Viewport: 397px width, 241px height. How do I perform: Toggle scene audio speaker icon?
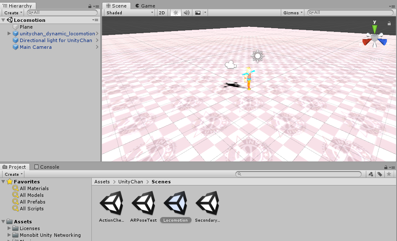click(187, 13)
